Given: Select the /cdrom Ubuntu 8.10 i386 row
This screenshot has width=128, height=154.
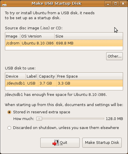Looking at the screenshot, I should pos(64,43).
